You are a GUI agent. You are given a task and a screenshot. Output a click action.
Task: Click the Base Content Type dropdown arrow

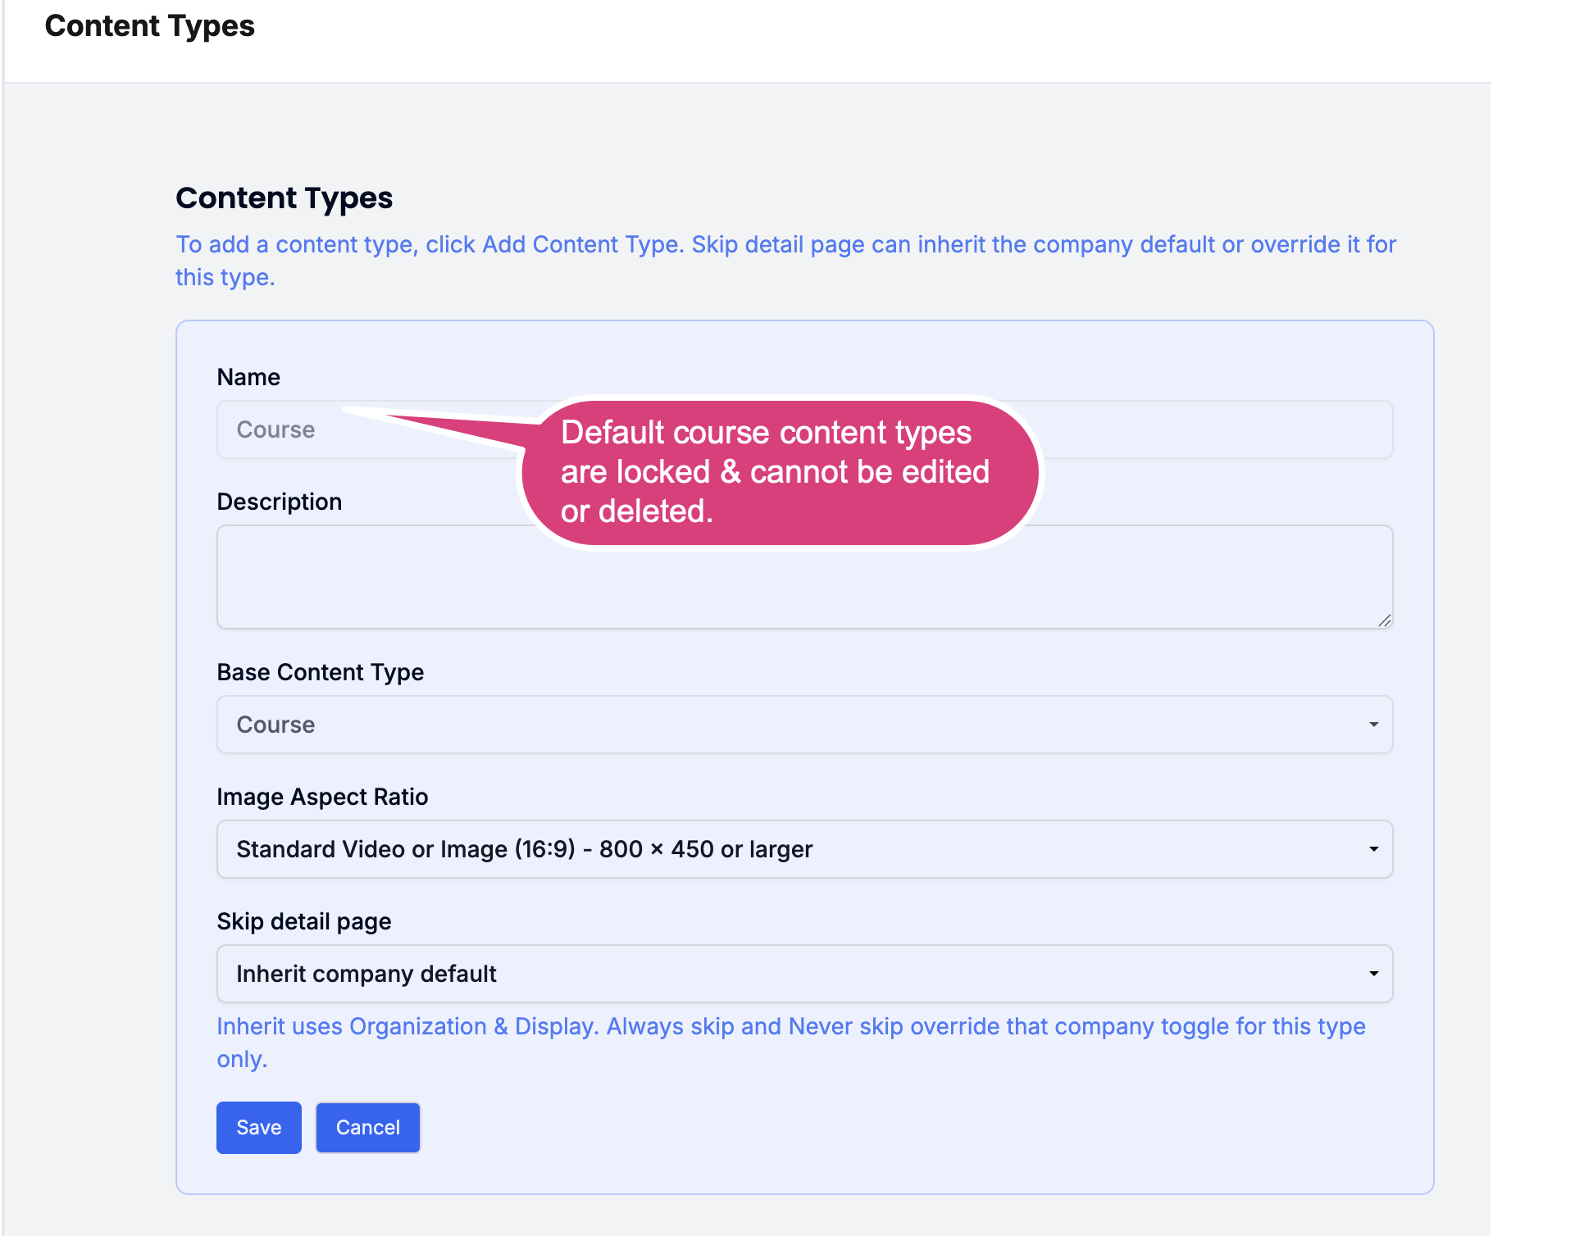1373,725
